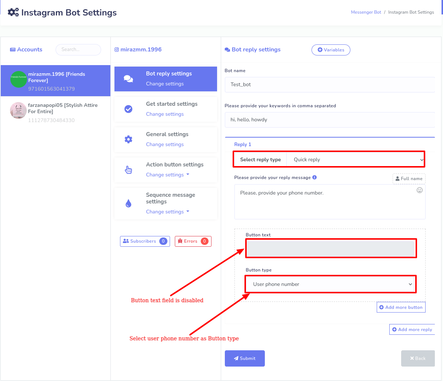
Task: Click Add more button
Action: 401,307
